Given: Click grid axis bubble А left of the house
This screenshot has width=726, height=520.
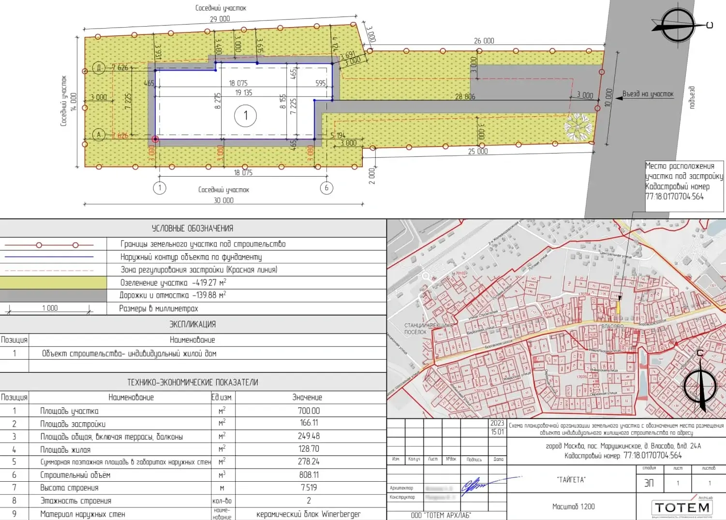Looking at the screenshot, I should click(x=99, y=135).
